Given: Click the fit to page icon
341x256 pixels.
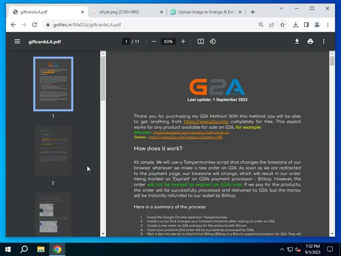Looking at the screenshot, I should pos(201,41).
